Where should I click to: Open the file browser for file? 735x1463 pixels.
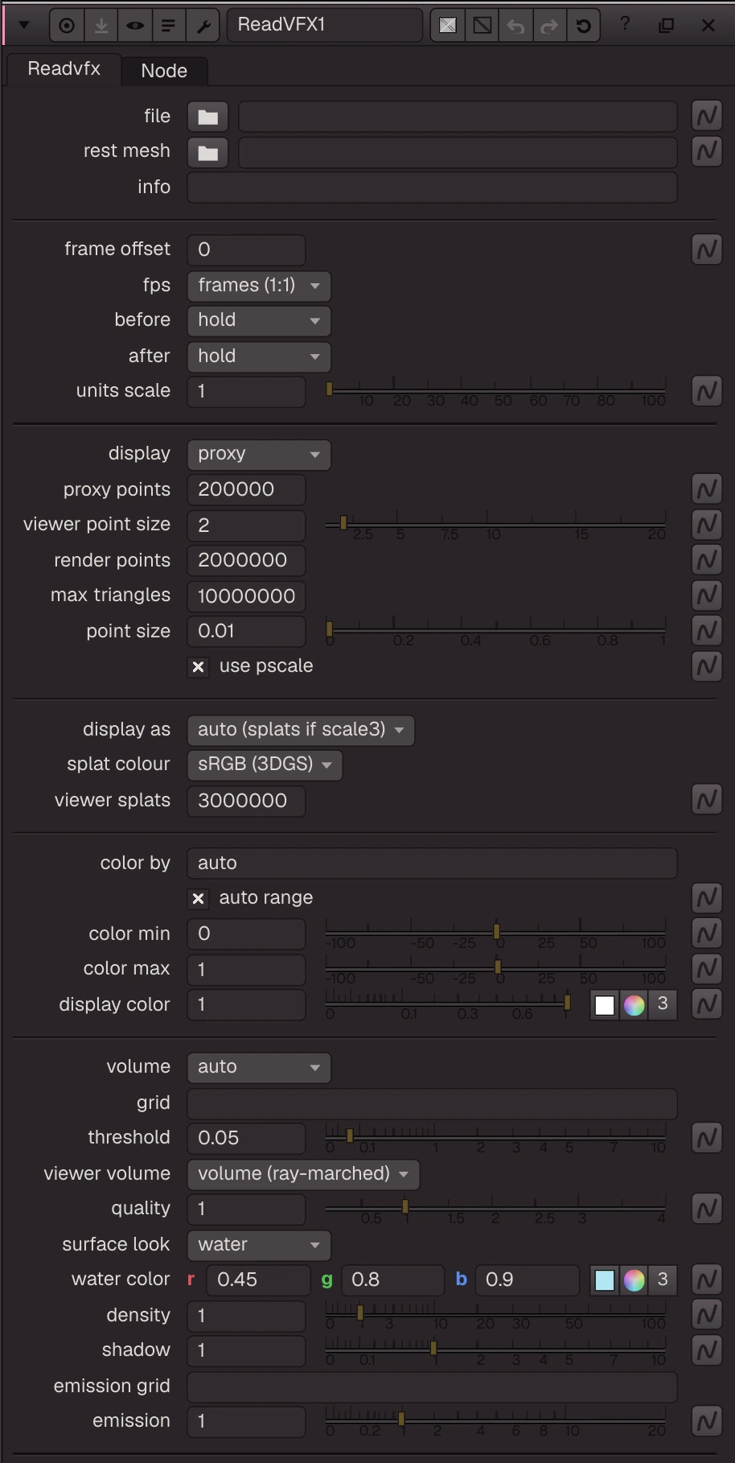point(207,117)
